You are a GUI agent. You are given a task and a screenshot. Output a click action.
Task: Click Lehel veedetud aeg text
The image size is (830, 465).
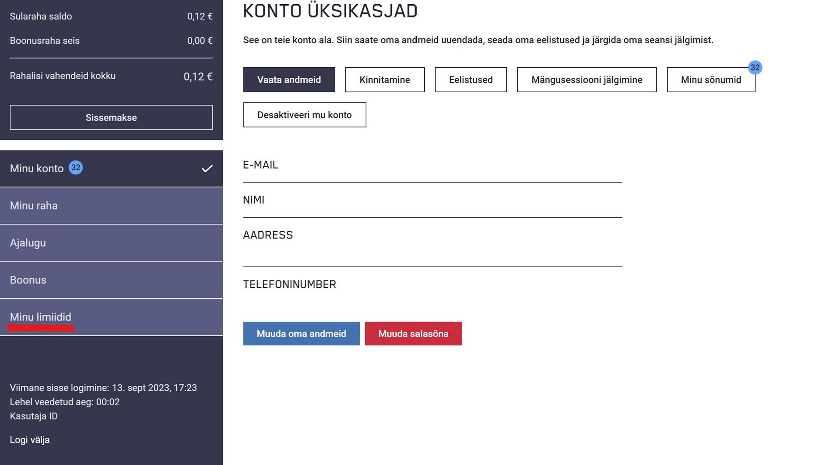[65, 402]
